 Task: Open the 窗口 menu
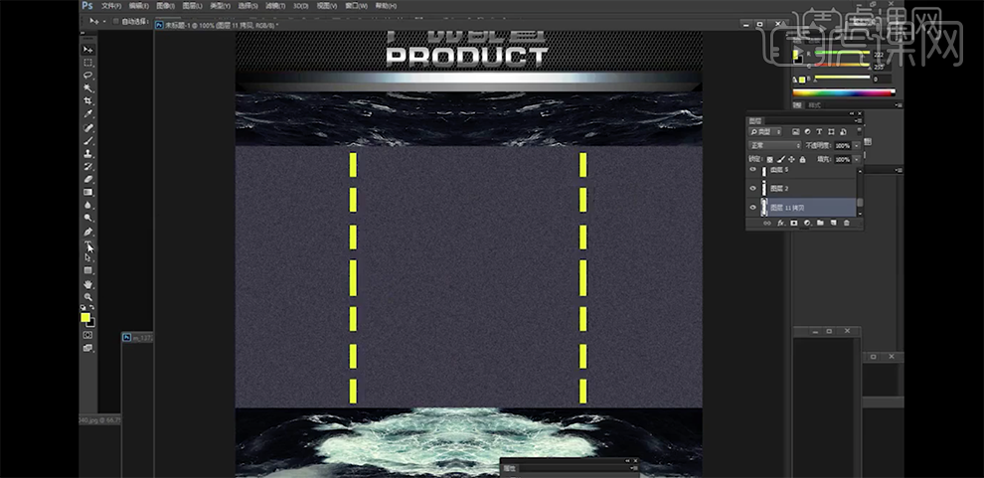pyautogui.click(x=357, y=6)
